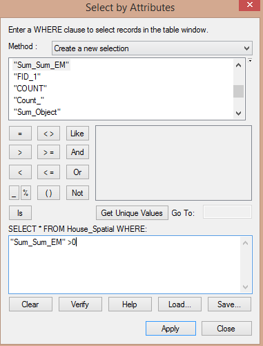Insert parentheses with the ( ) button
Screen dimensions: 263x346
coord(48,193)
